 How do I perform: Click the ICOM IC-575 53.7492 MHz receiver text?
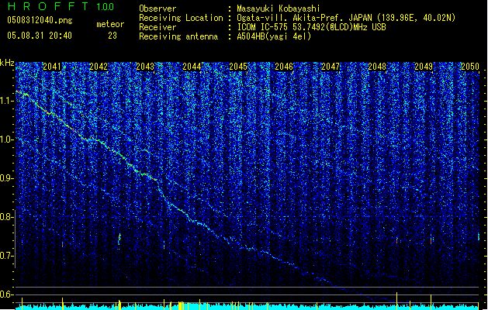[311, 27]
